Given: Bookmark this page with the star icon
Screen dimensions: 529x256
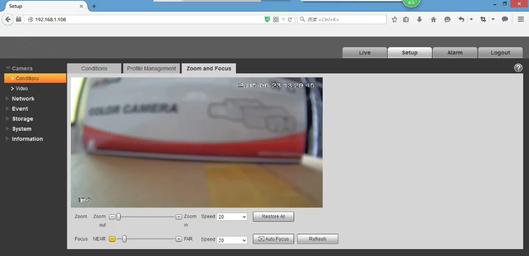Looking at the screenshot, I should (395, 20).
